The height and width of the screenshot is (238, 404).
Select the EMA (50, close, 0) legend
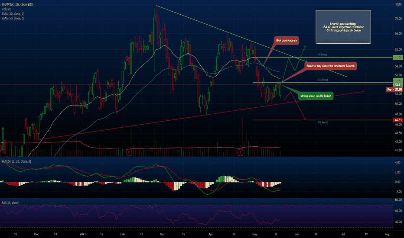(13, 19)
